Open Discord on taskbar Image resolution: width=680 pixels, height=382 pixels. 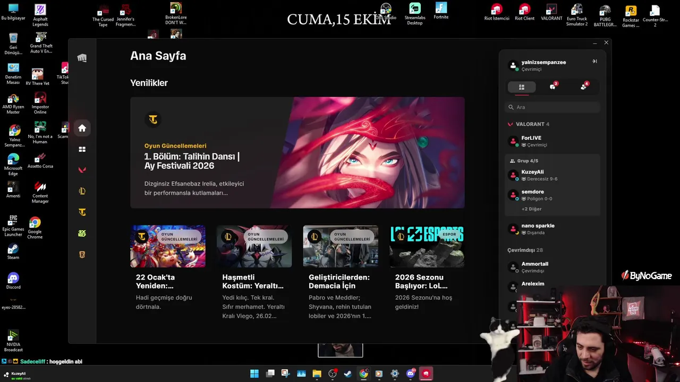point(410,374)
